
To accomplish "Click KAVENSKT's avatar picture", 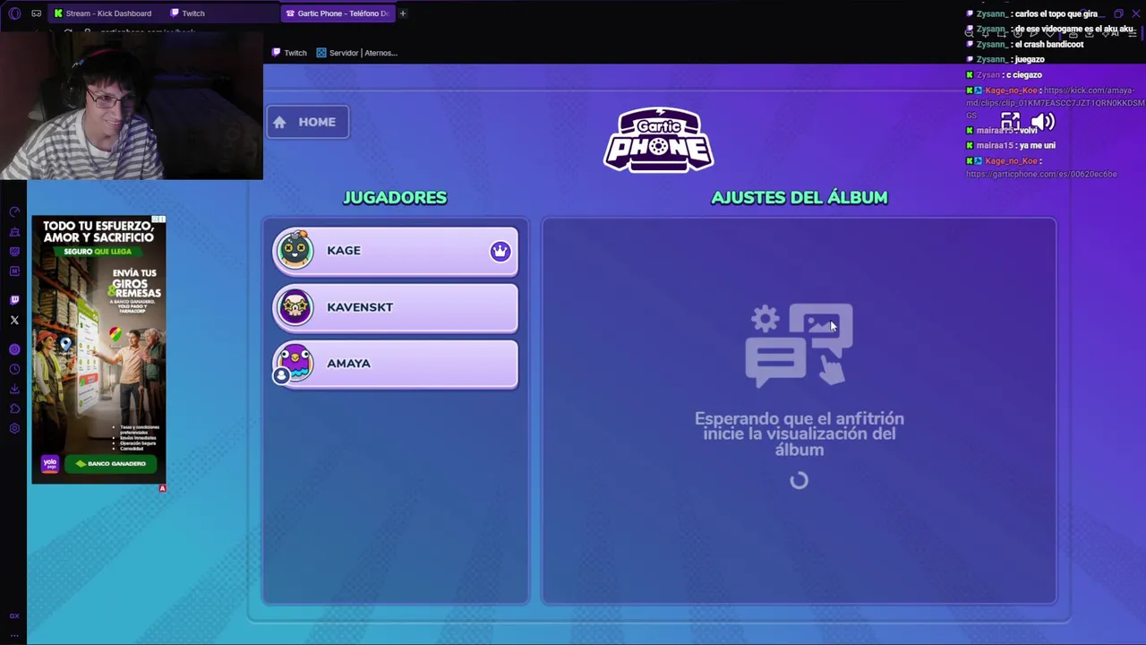I will tap(295, 307).
